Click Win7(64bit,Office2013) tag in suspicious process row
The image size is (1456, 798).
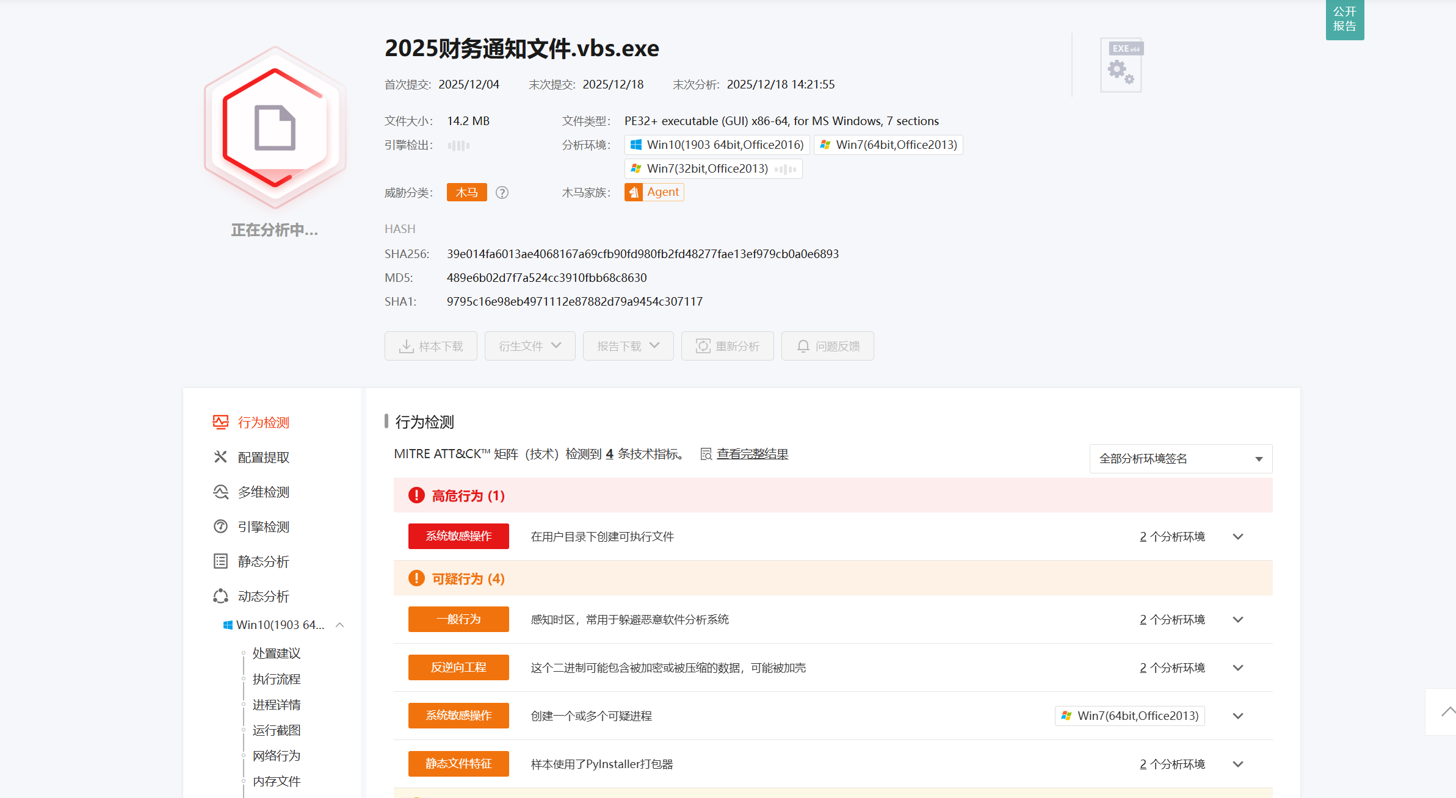1130,716
